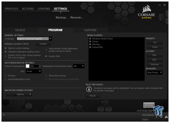The width and height of the screenshot is (170, 123).
Task: Expand the Max Priority behavior dropdown
Action: (x=155, y=72)
